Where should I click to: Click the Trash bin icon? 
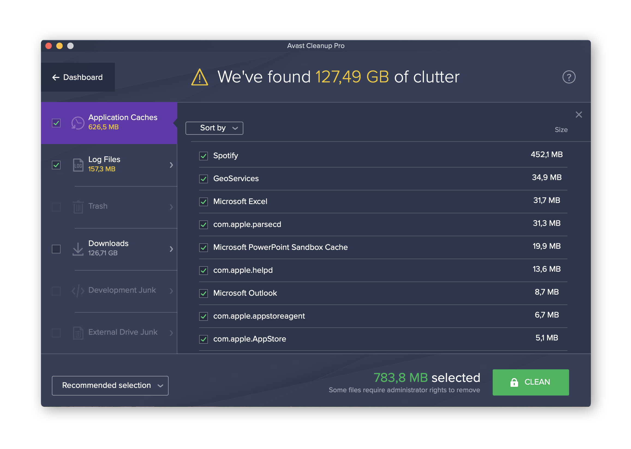(78, 207)
